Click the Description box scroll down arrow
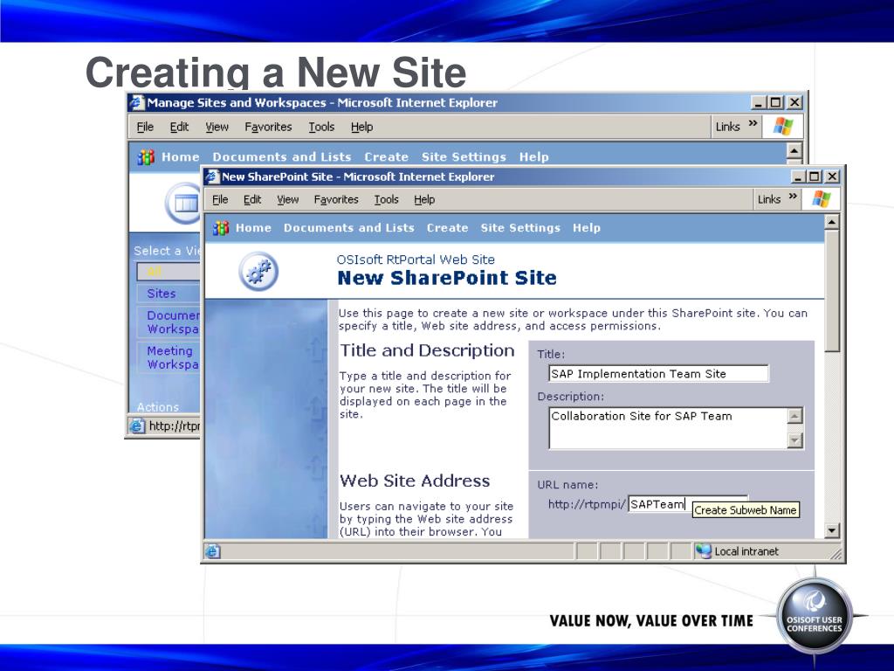The image size is (894, 671). pos(794,440)
